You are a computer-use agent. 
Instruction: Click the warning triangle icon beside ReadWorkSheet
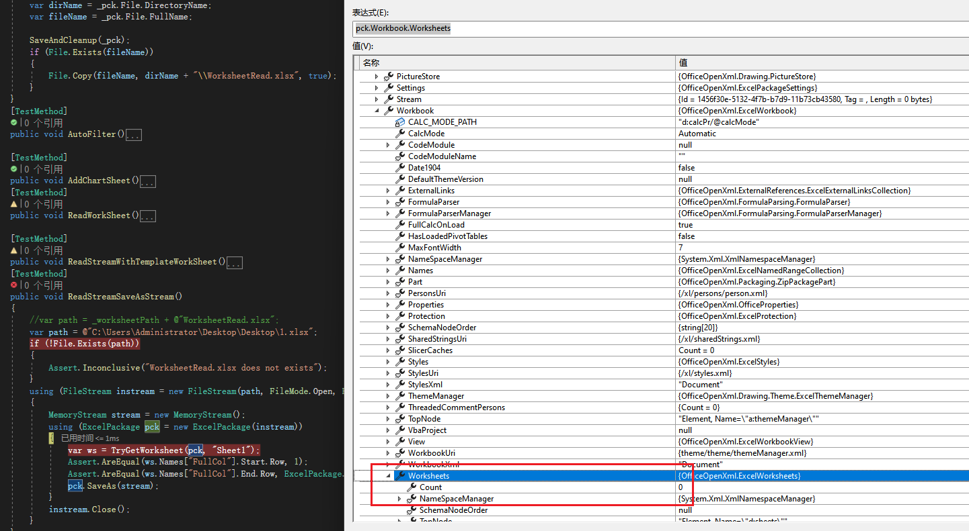click(x=15, y=203)
